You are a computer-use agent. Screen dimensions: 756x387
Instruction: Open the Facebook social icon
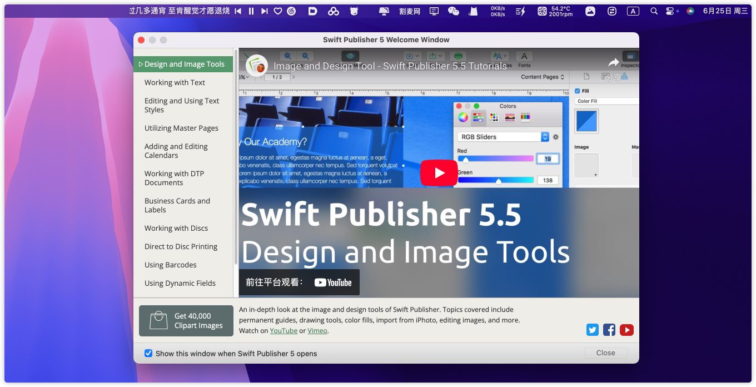(609, 330)
